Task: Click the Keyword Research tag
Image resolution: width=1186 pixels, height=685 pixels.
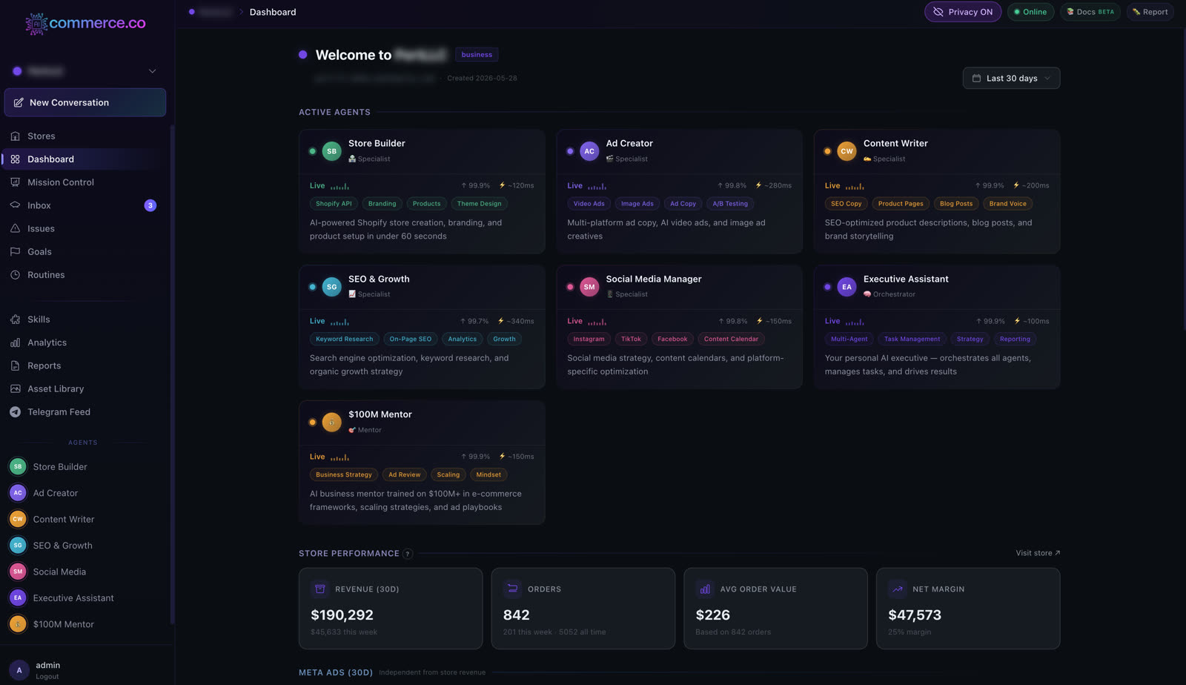Action: point(345,340)
